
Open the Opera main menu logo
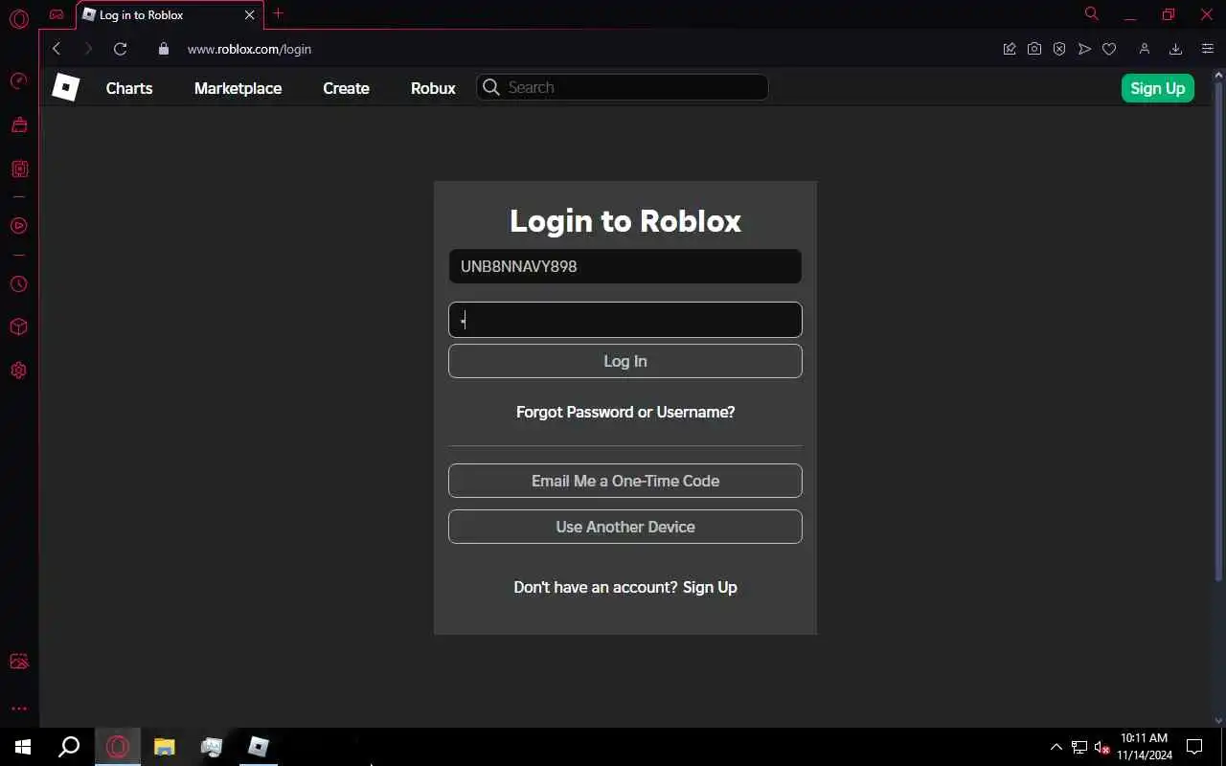click(x=18, y=17)
